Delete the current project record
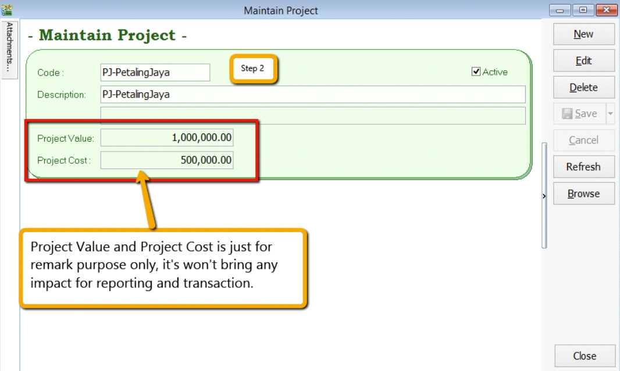This screenshot has width=620, height=371. [x=583, y=88]
